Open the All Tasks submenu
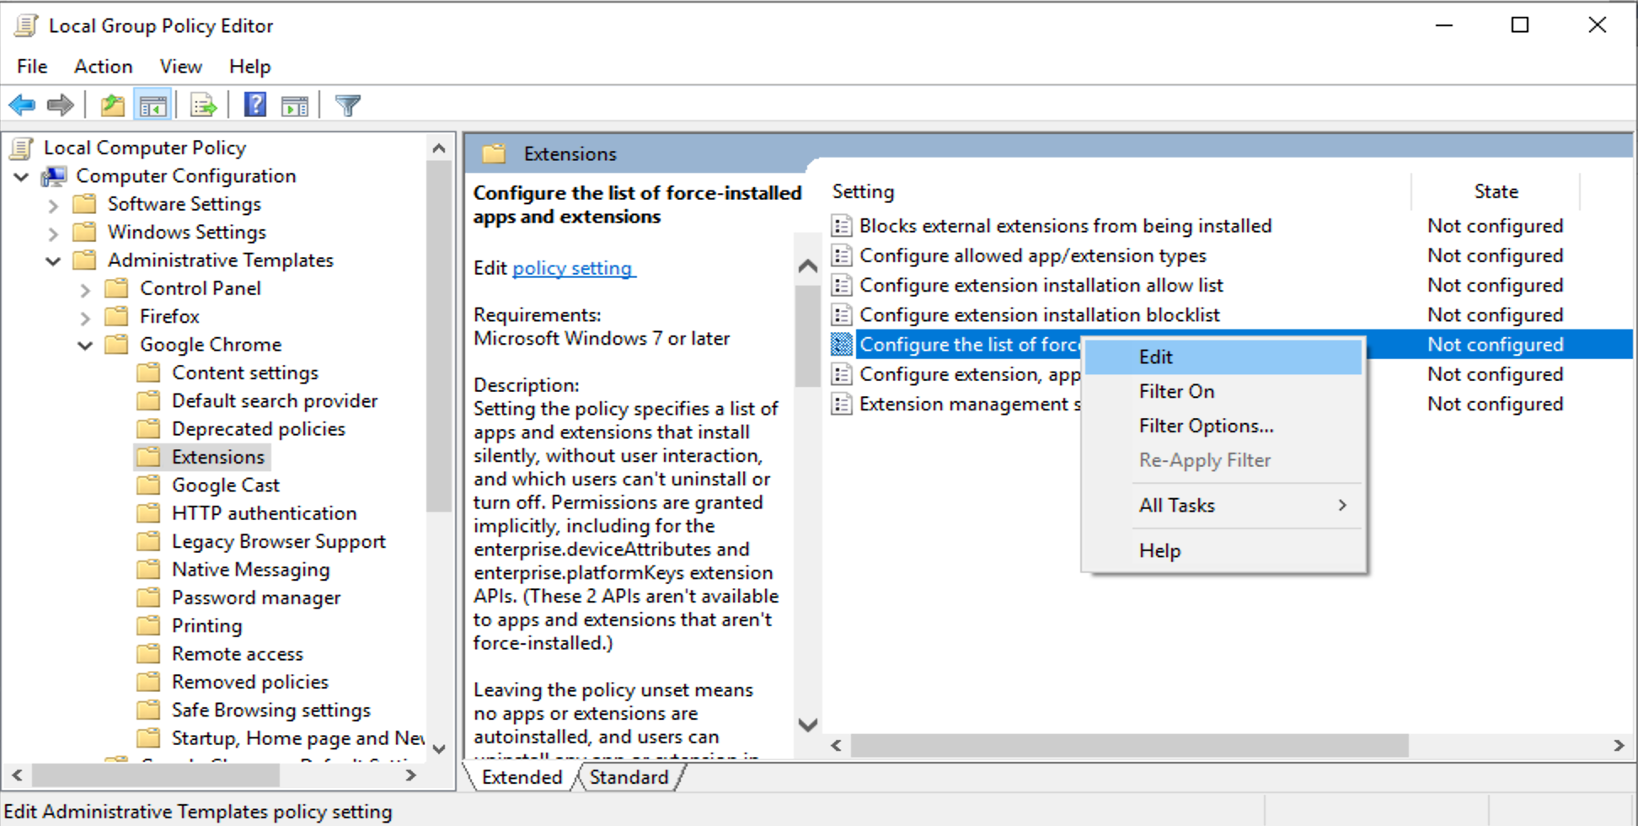This screenshot has width=1638, height=826. [x=1223, y=506]
